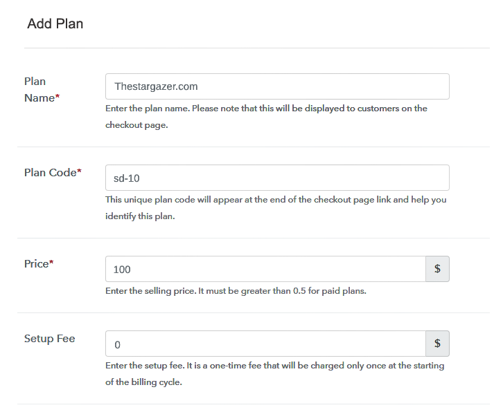Screen dimensions: 503x412
Task: Click the Add Plan heading
Action: [x=55, y=24]
